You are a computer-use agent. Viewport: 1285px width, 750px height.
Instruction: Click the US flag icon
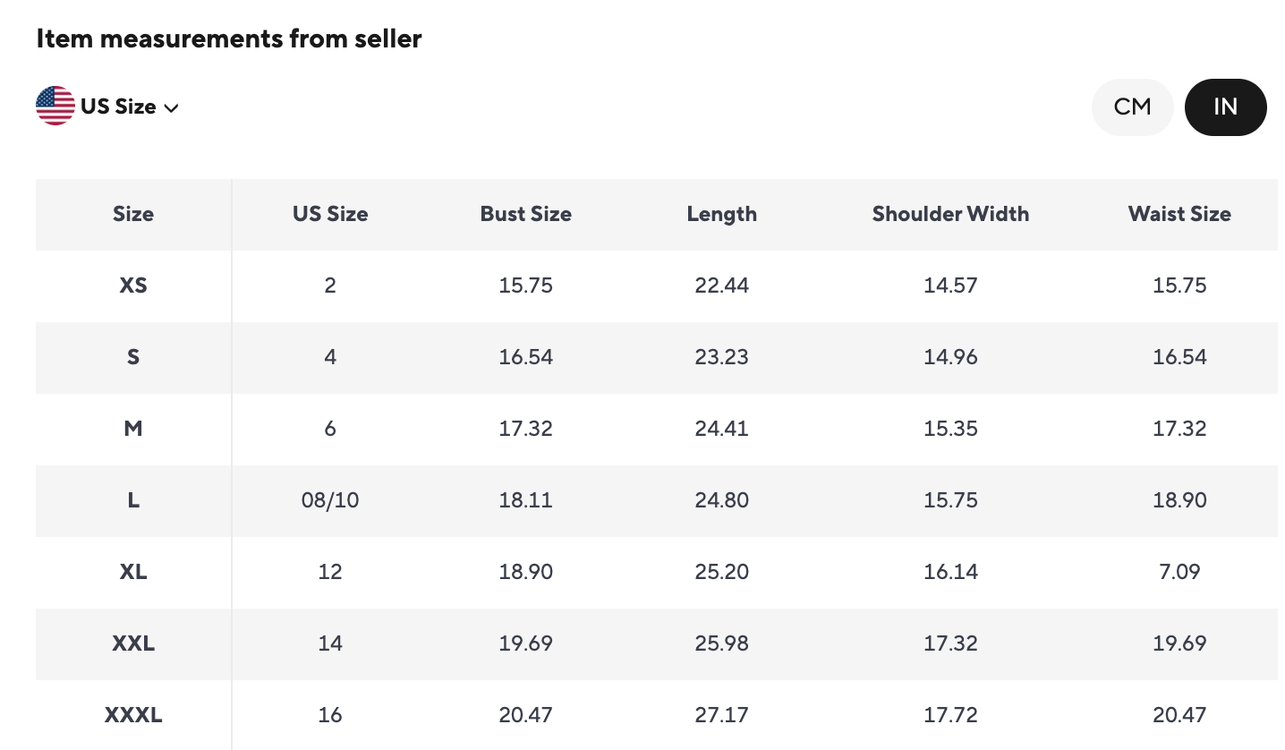pos(55,107)
